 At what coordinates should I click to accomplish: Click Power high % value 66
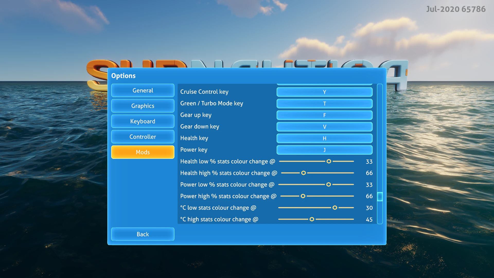(x=369, y=196)
